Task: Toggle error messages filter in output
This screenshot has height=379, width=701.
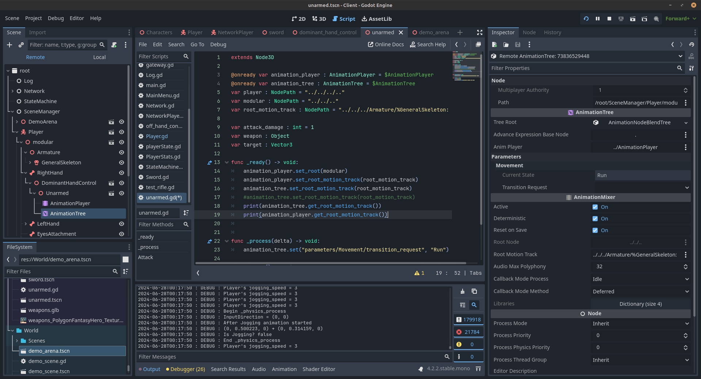Action: point(468,332)
